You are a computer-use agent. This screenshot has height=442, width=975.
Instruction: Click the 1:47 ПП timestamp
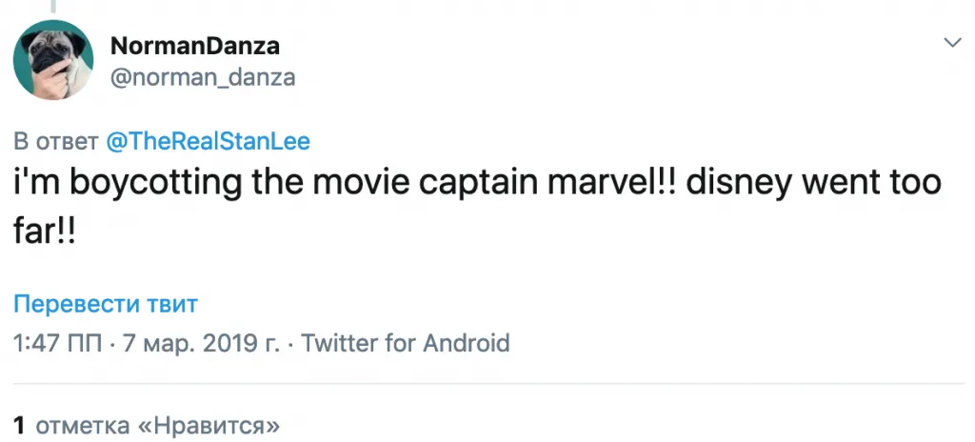pos(58,343)
